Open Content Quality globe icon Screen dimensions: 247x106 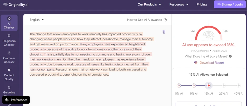[x=9, y=70]
